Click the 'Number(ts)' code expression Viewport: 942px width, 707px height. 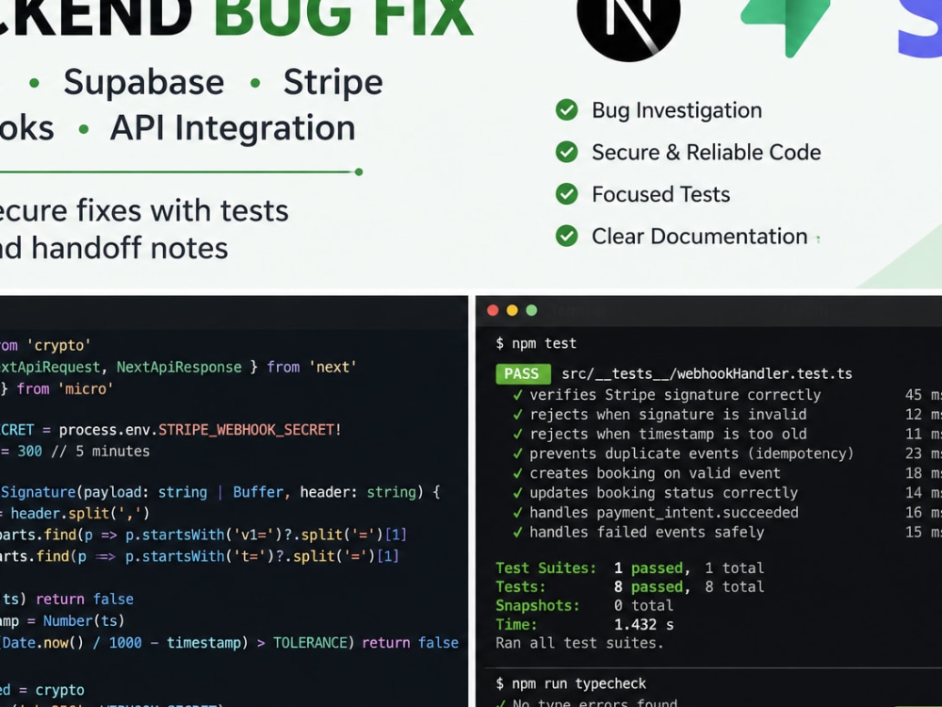point(84,621)
